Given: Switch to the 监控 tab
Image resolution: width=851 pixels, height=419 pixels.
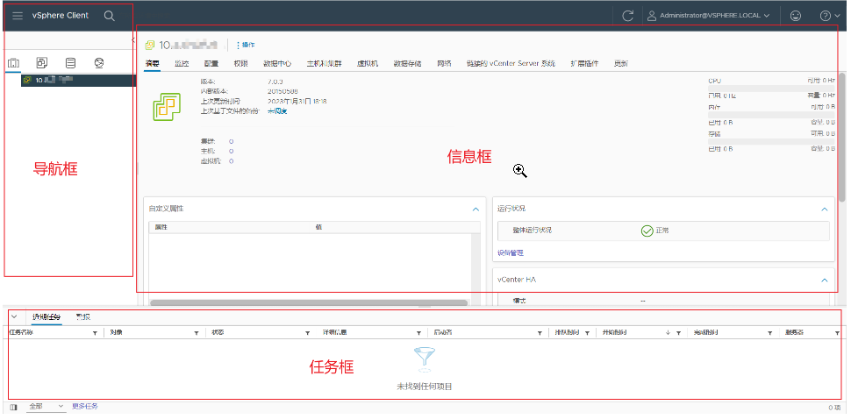Looking at the screenshot, I should coord(182,63).
